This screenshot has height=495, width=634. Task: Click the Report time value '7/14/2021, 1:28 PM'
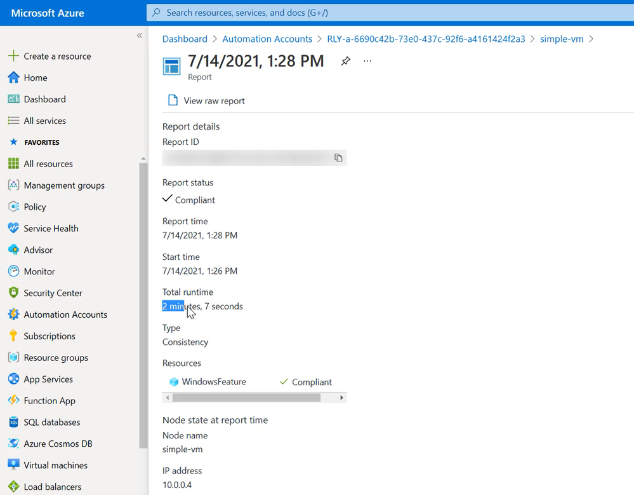click(x=200, y=235)
